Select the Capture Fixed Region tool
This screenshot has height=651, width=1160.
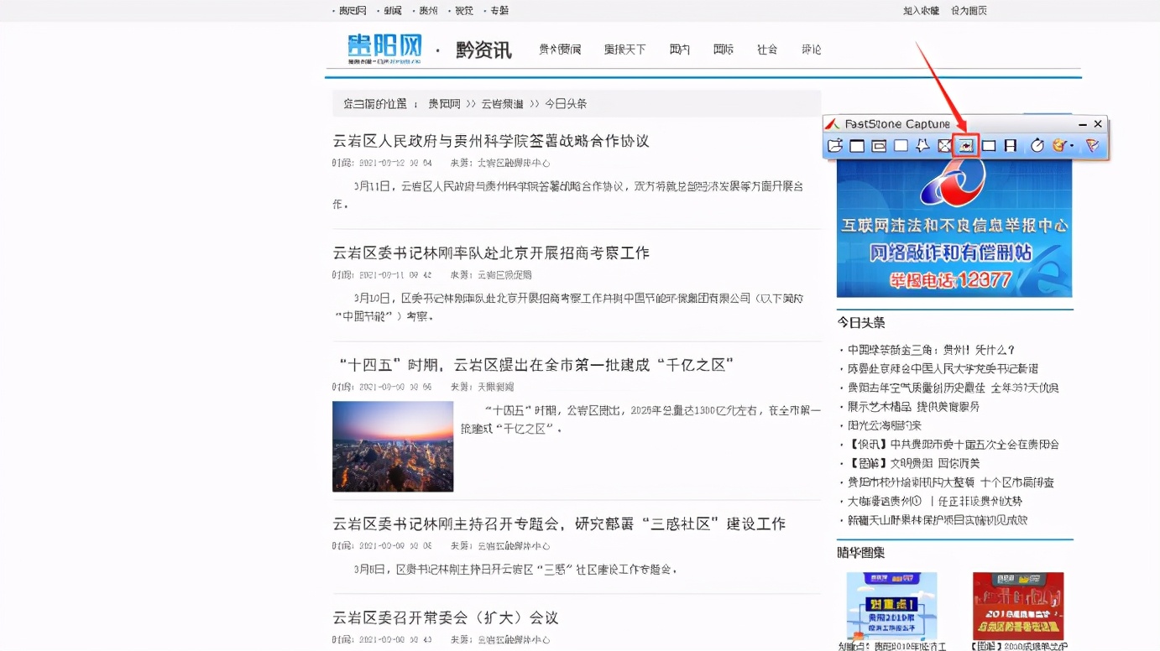[989, 146]
